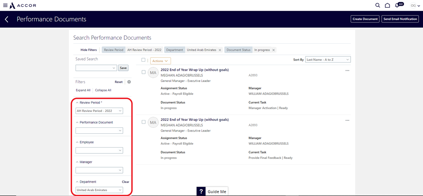
Task: Click Clear next to Department filter
Action: tap(125, 182)
